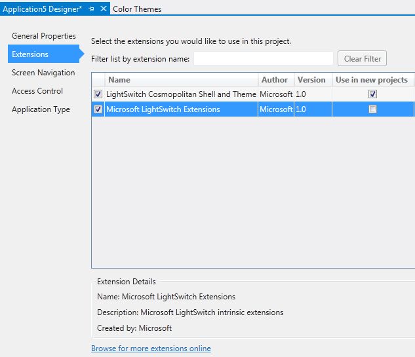Open General Properties section
Screen dimensions: 415x357
coord(44,36)
